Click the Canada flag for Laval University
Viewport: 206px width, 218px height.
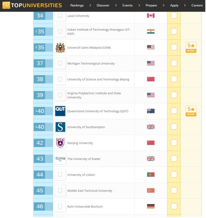[x=151, y=16]
